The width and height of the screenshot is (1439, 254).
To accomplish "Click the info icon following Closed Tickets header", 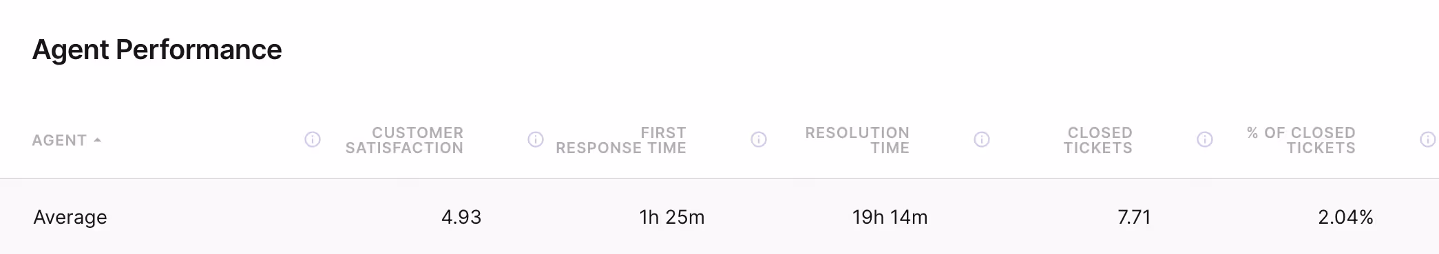I will (x=1205, y=140).
